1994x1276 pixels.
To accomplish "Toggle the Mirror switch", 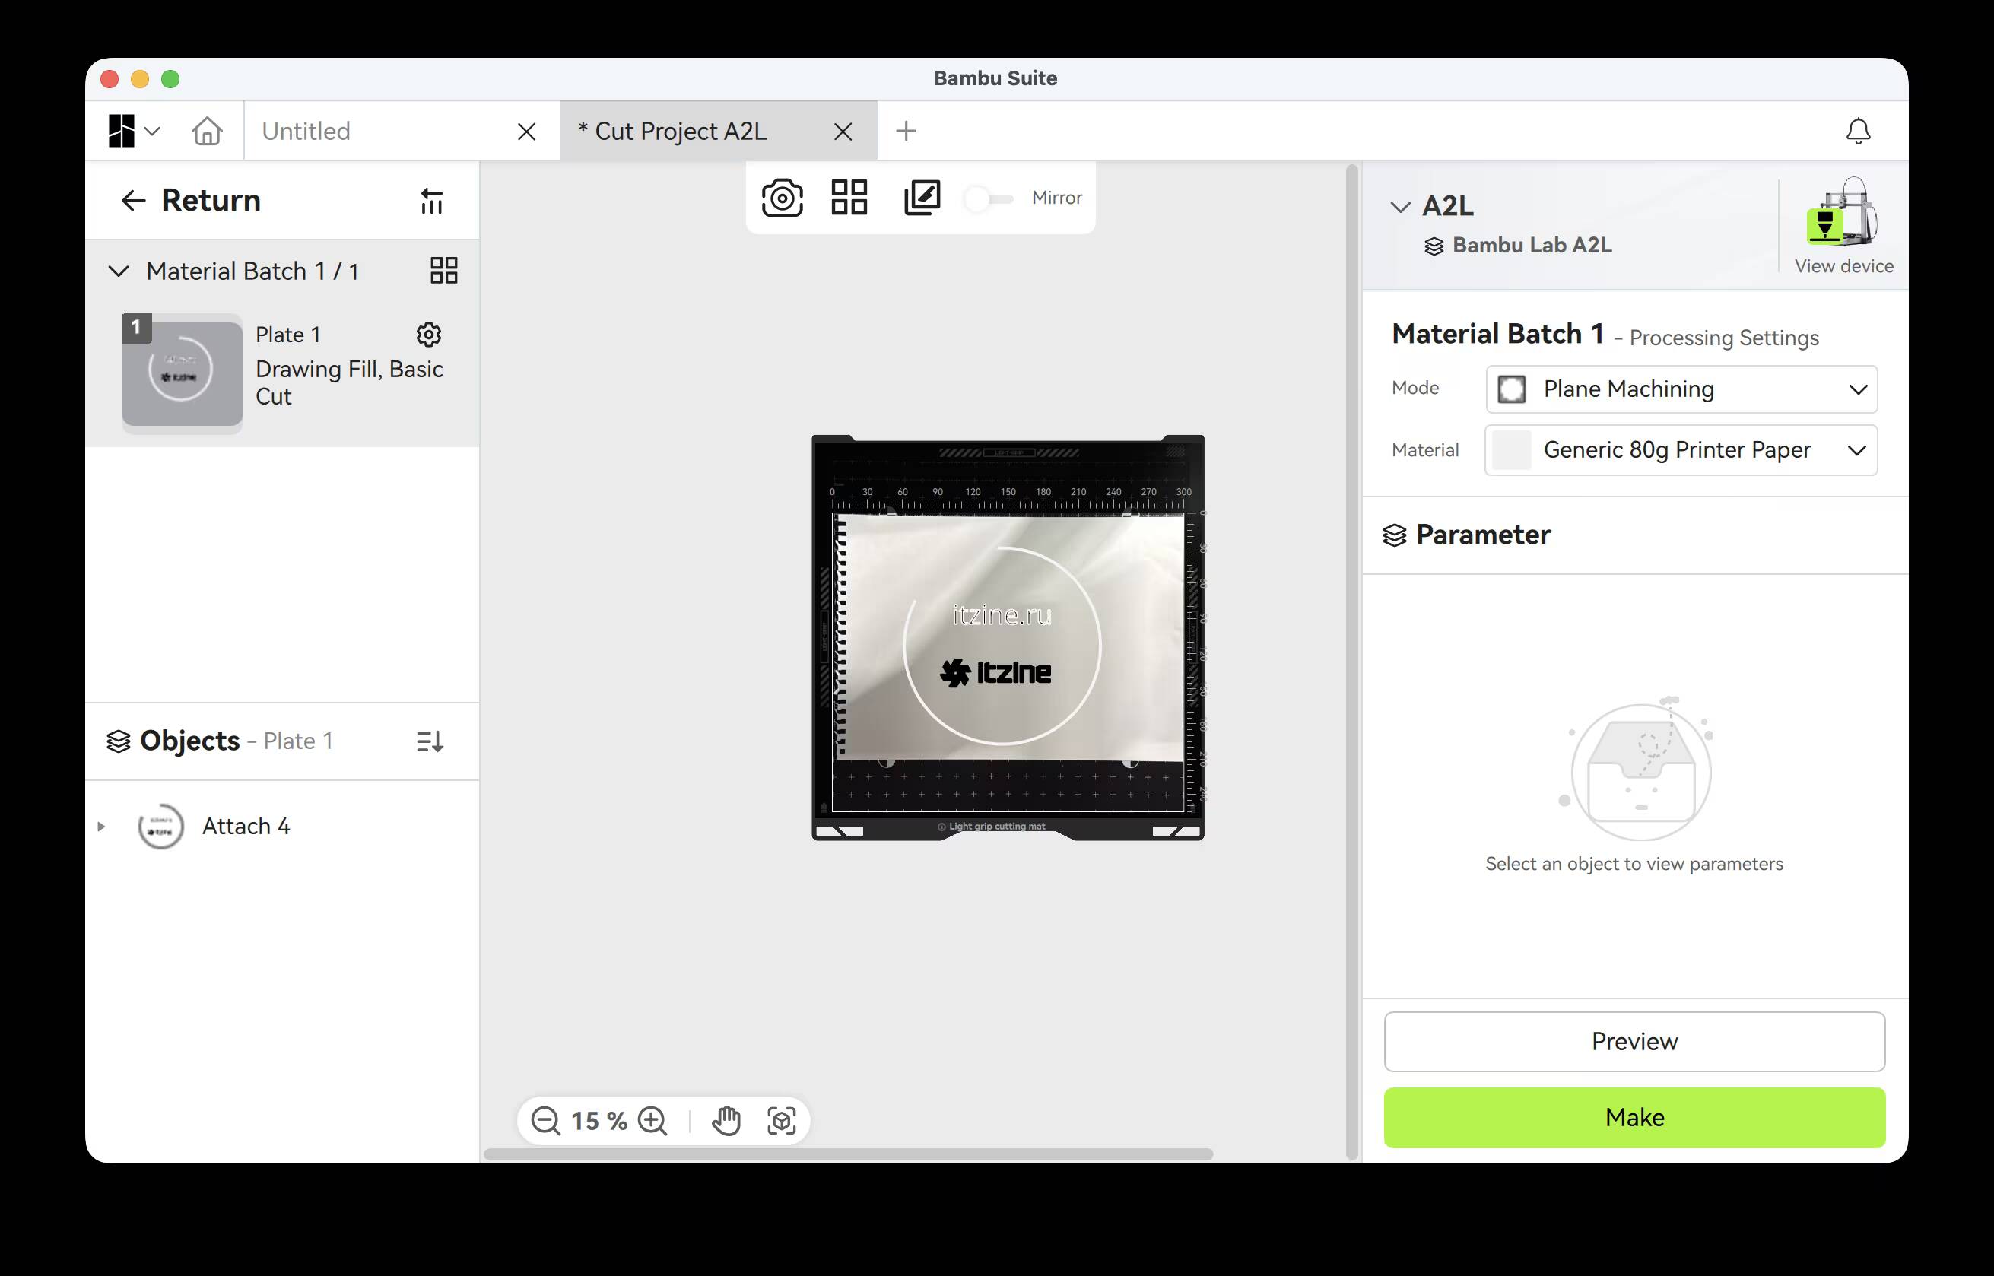I will pos(989,199).
